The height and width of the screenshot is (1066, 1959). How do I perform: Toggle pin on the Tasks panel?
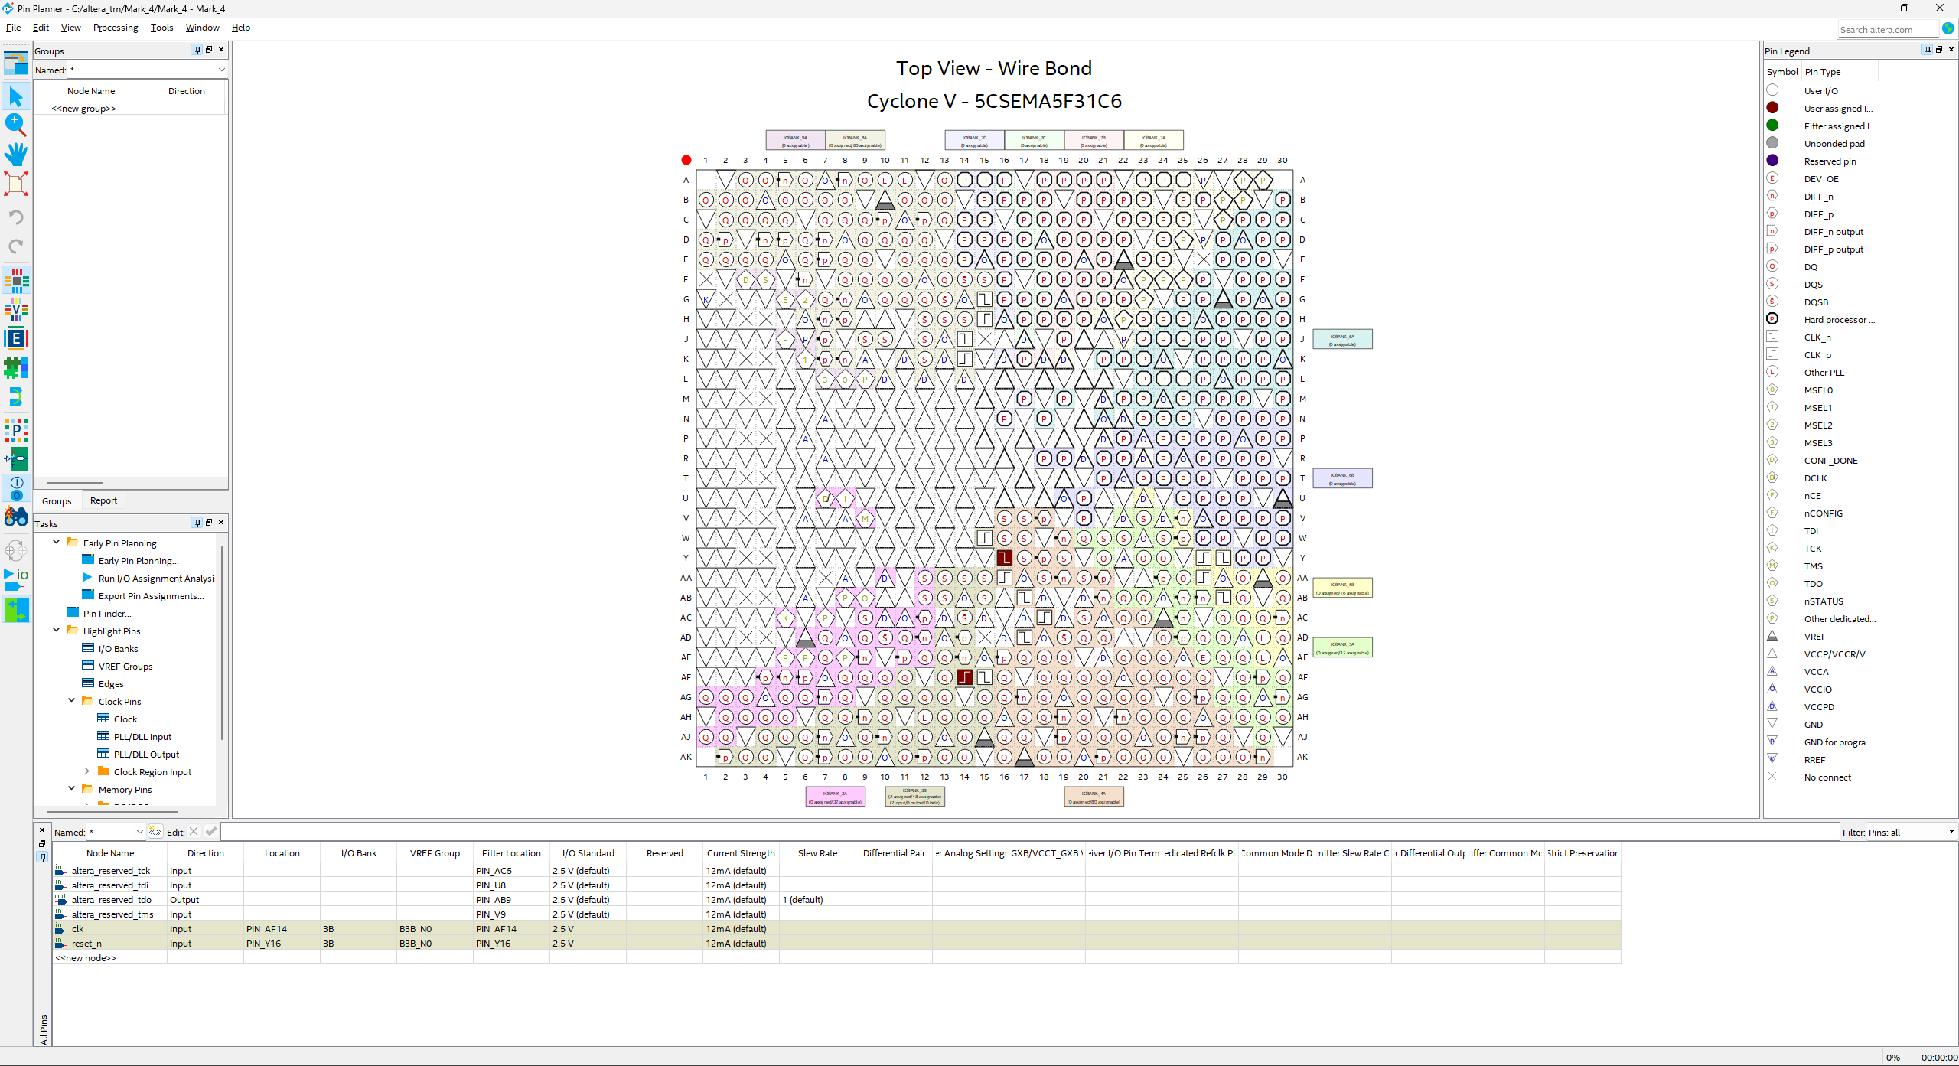197,523
